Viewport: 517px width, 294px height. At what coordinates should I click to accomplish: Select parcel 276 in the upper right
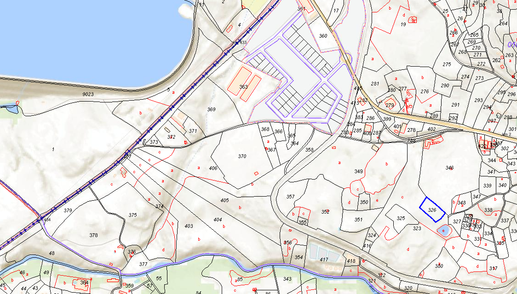(425, 91)
